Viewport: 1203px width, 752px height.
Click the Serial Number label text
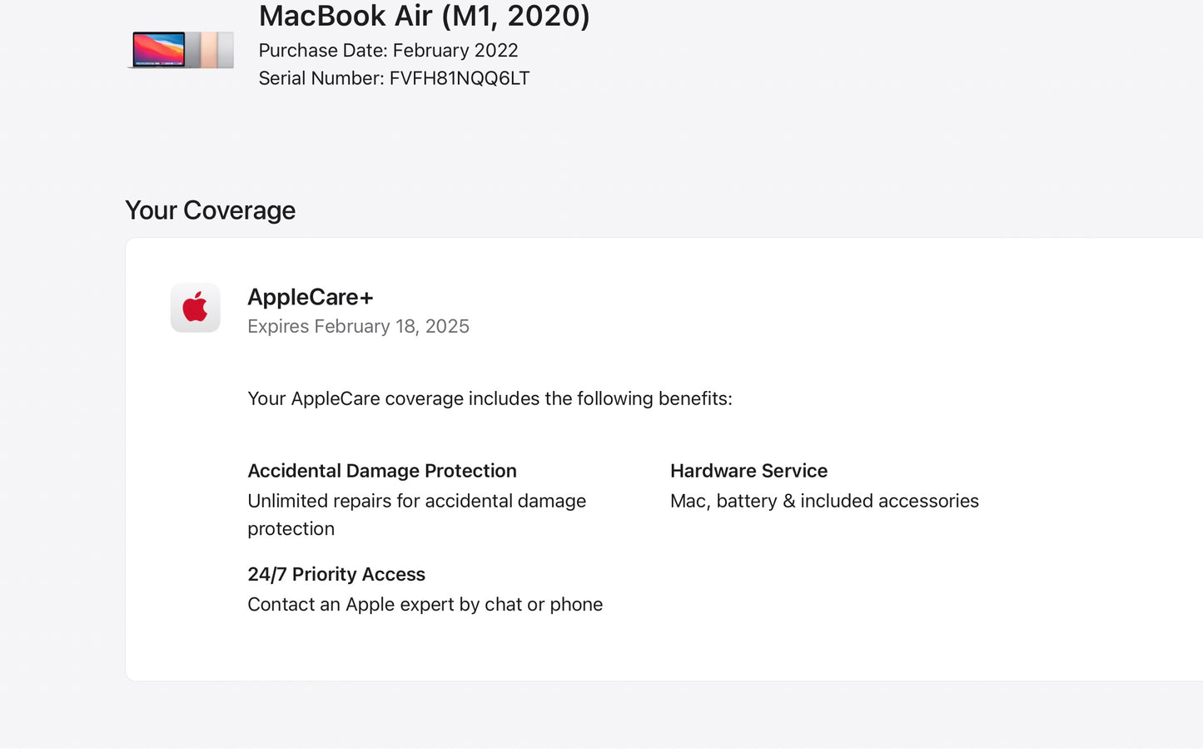pyautogui.click(x=321, y=78)
